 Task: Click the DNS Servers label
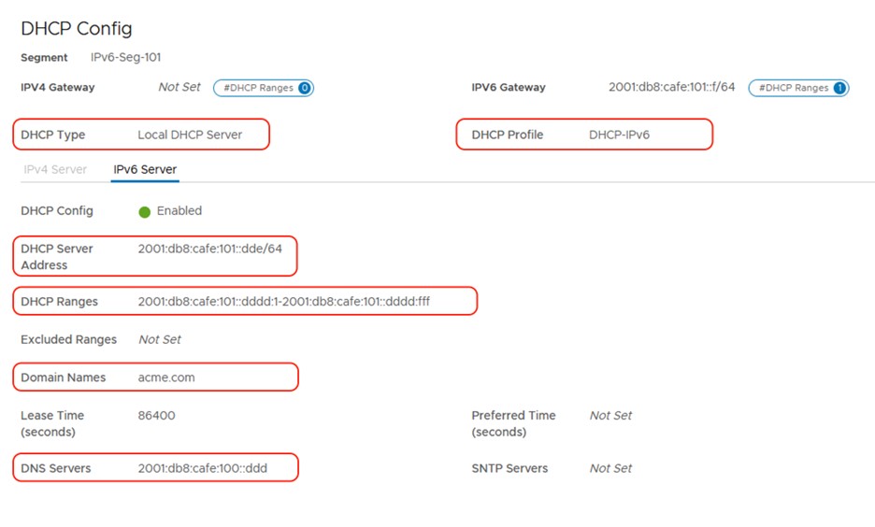[56, 468]
